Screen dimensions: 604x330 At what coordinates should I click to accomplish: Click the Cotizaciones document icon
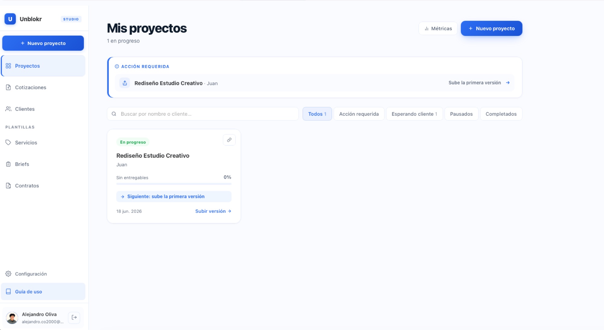(x=8, y=87)
